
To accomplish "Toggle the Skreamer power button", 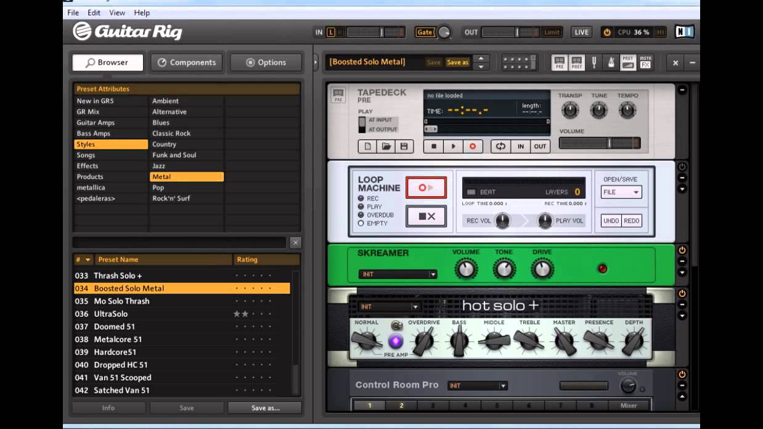I will (682, 250).
